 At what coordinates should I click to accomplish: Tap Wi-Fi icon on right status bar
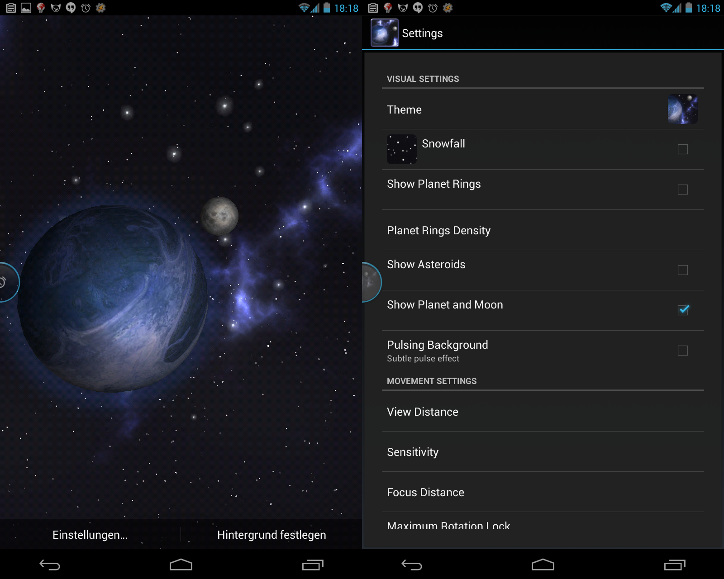tap(666, 8)
